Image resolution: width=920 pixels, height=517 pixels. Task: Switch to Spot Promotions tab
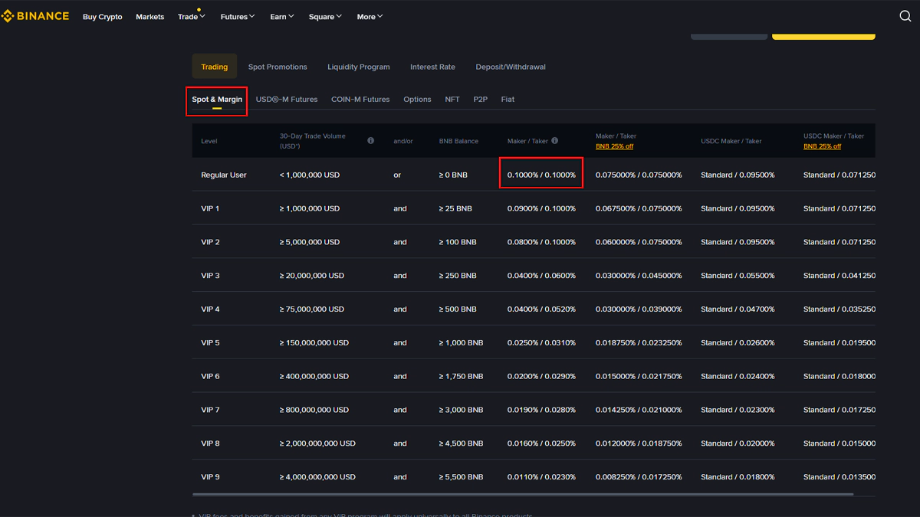pos(278,67)
